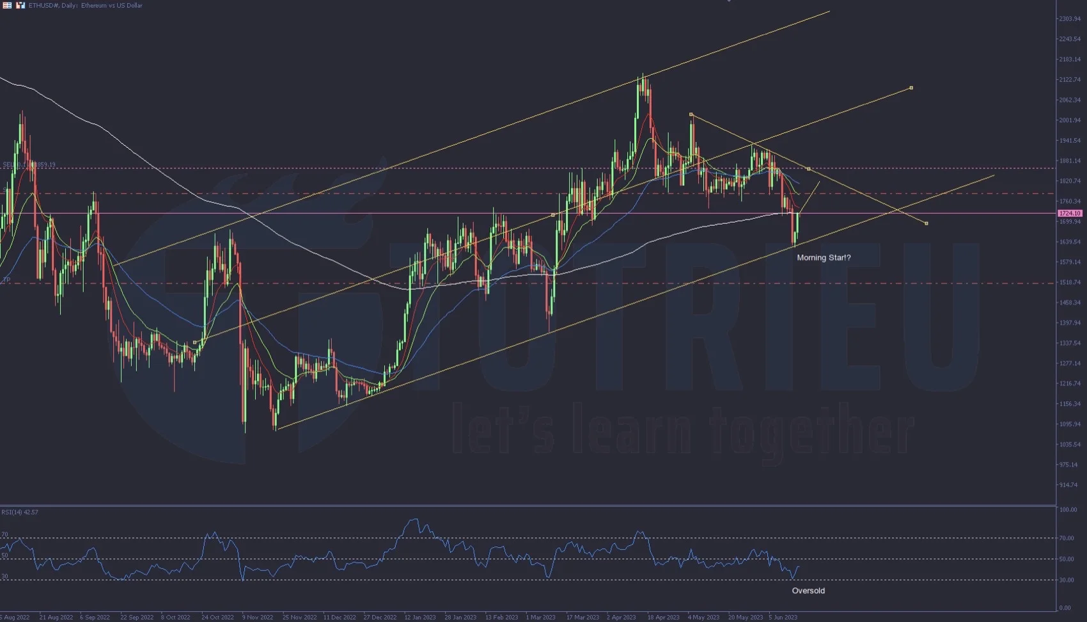Click the ETHUSD#, Daily chart title
The image size is (1087, 622).
[51, 5]
